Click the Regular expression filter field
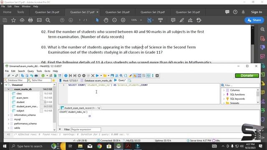 (x=86, y=130)
